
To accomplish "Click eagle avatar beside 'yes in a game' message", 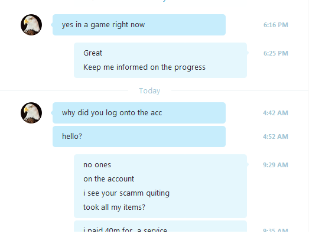I will [31, 25].
